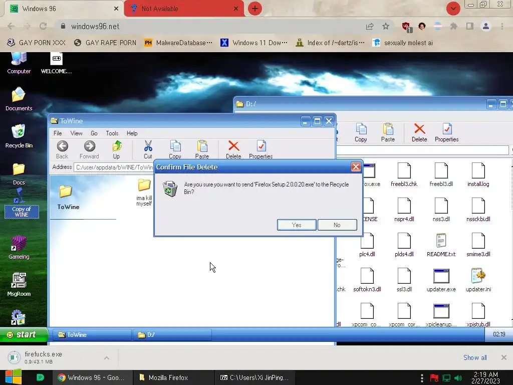The image size is (513, 385).
Task: Select ToWine folder icon in side panel
Action: pos(66,191)
